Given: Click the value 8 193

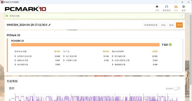Looking at the screenshot, I should click(x=106, y=60).
